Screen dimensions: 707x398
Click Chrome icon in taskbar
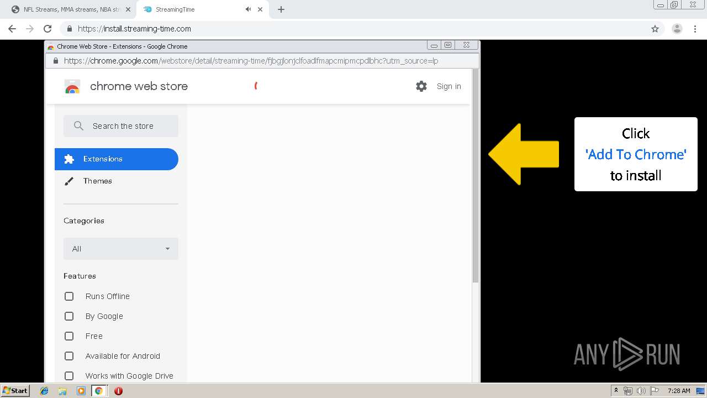99,391
